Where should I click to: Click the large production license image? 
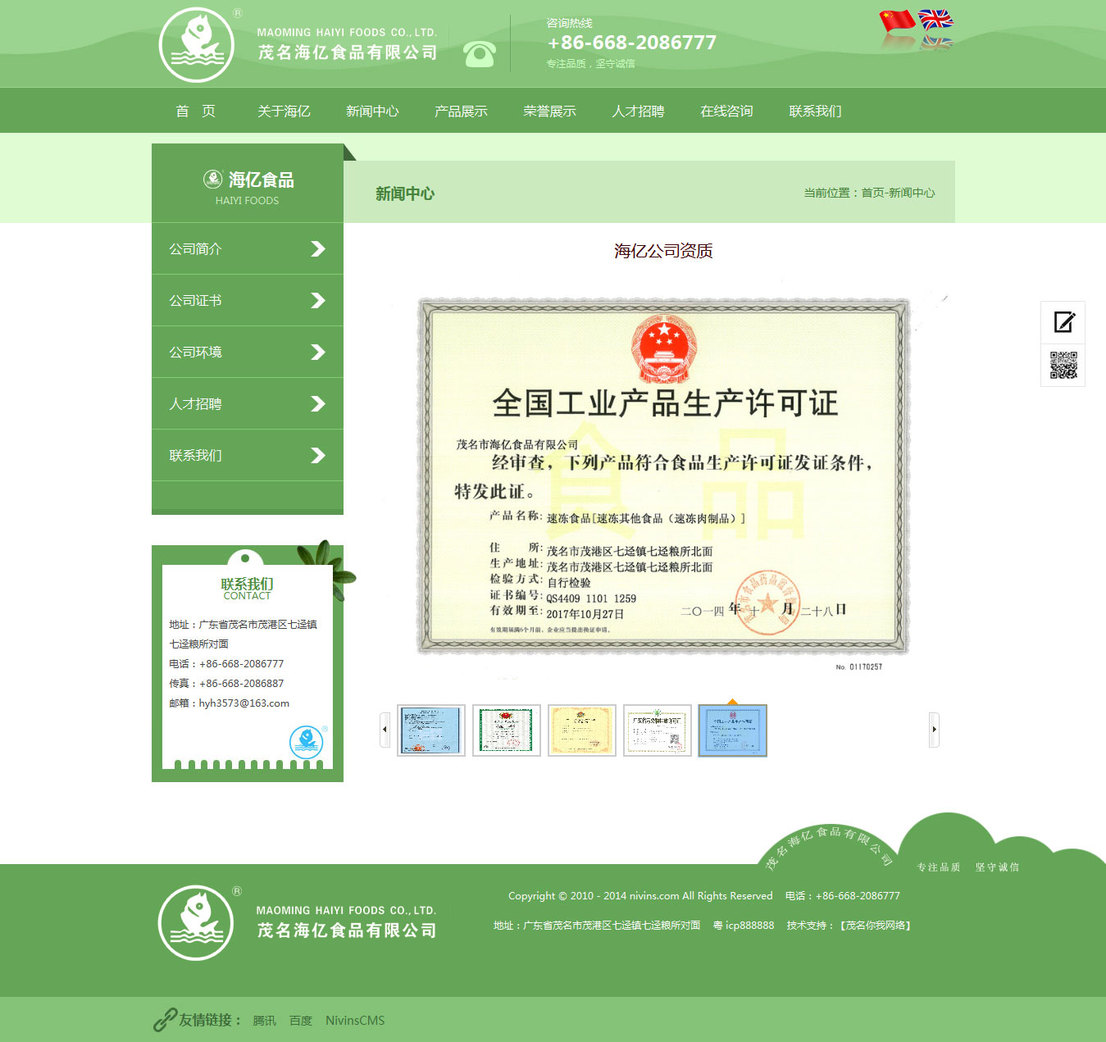[x=663, y=476]
